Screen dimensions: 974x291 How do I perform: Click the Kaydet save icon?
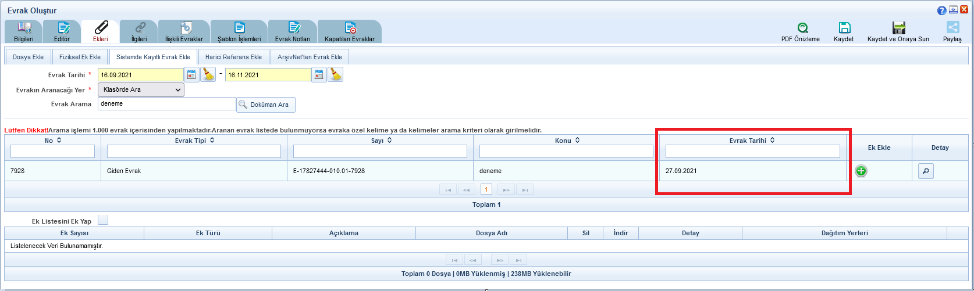pos(844,28)
